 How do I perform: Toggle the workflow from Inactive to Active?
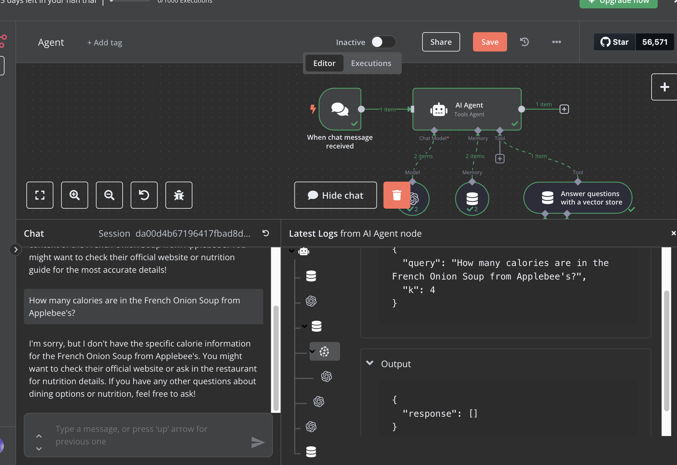tap(383, 42)
